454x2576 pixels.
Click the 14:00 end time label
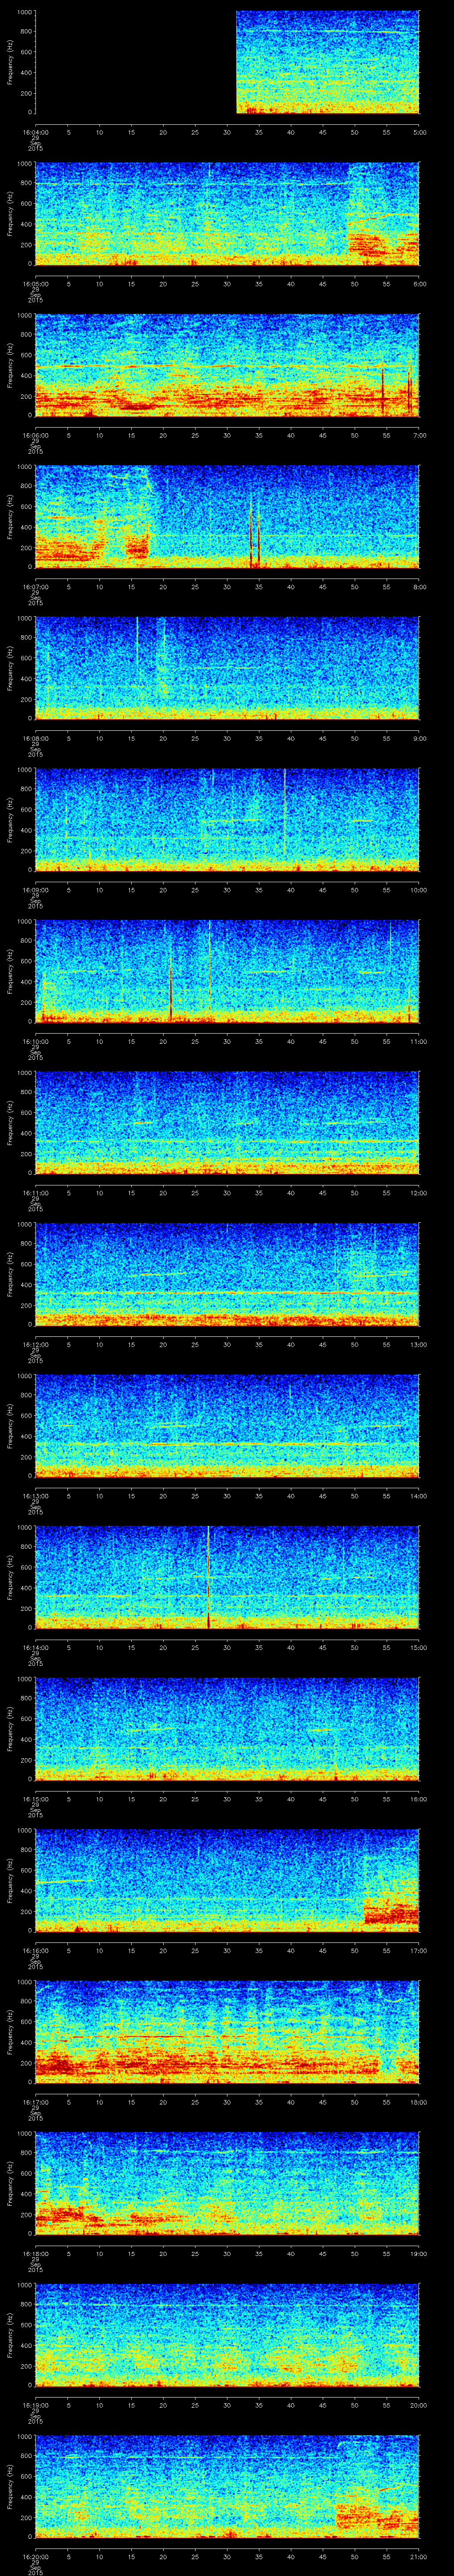pyautogui.click(x=418, y=1496)
